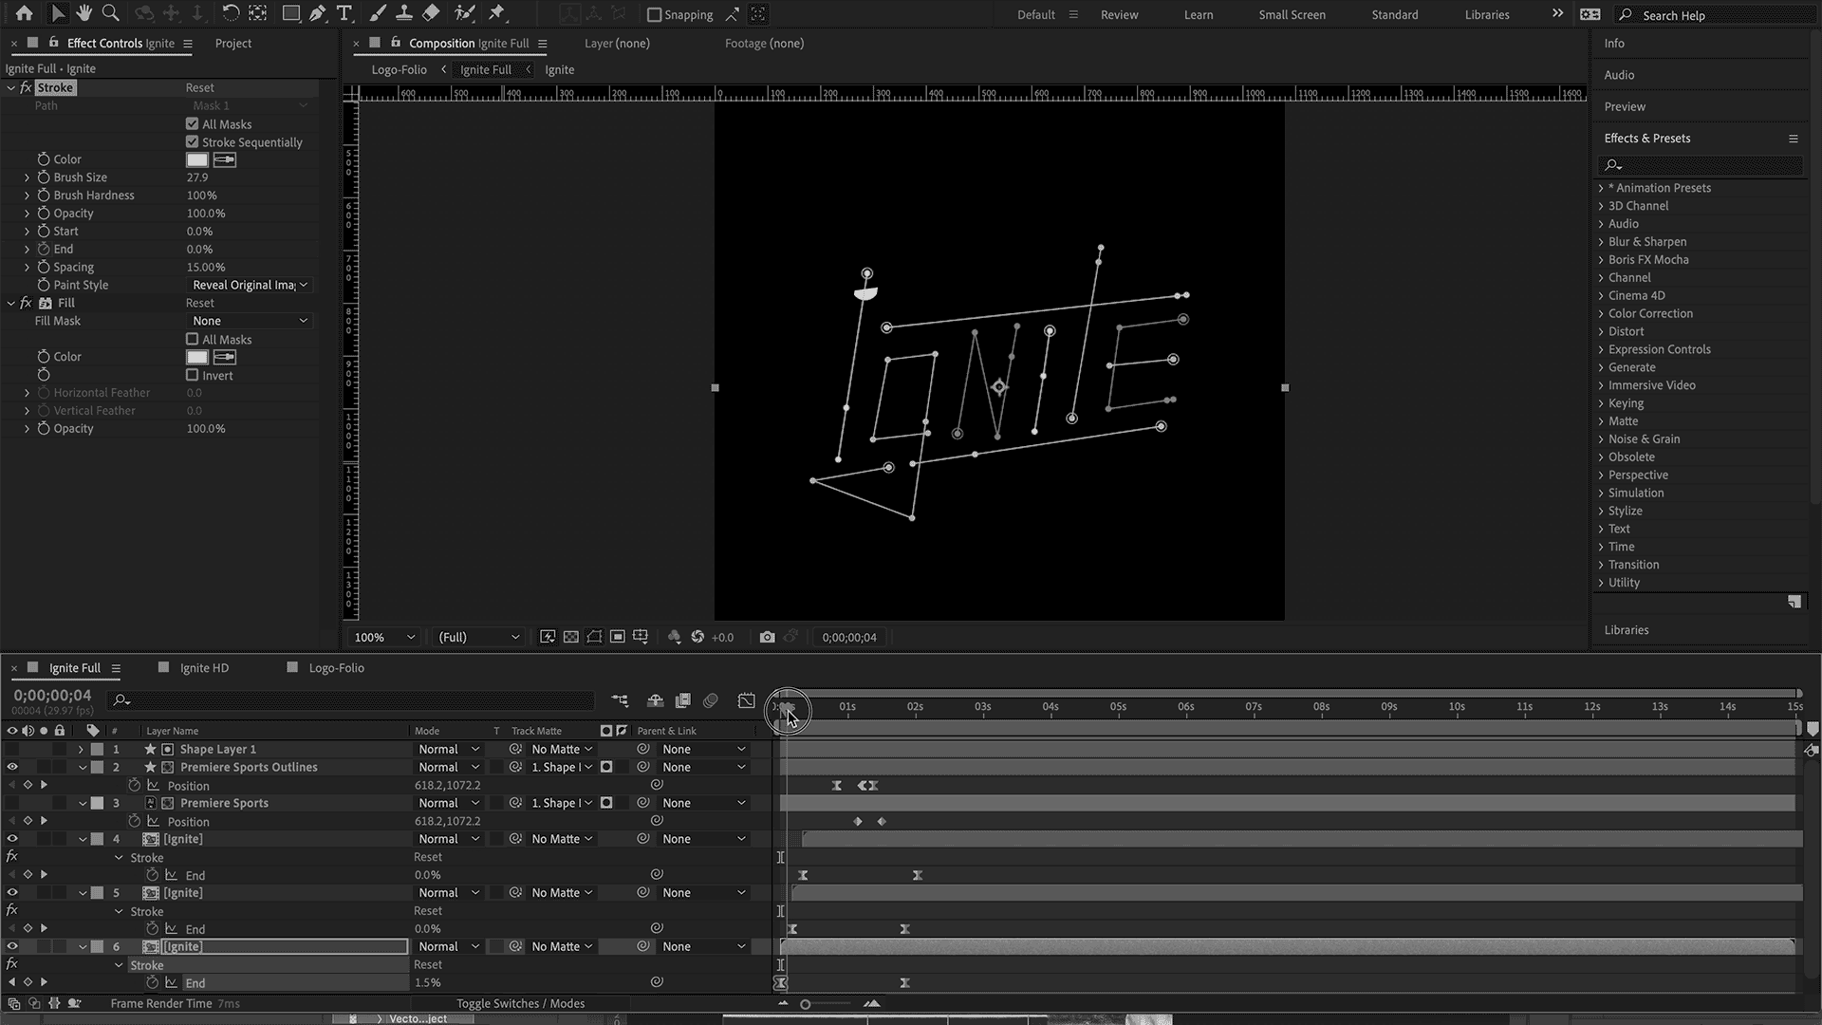This screenshot has height=1025, width=1822.
Task: Switch to Logo-Folio timeline tab
Action: [336, 668]
